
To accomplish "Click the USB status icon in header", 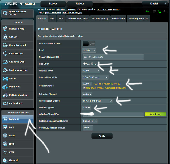I will coord(165,11).
